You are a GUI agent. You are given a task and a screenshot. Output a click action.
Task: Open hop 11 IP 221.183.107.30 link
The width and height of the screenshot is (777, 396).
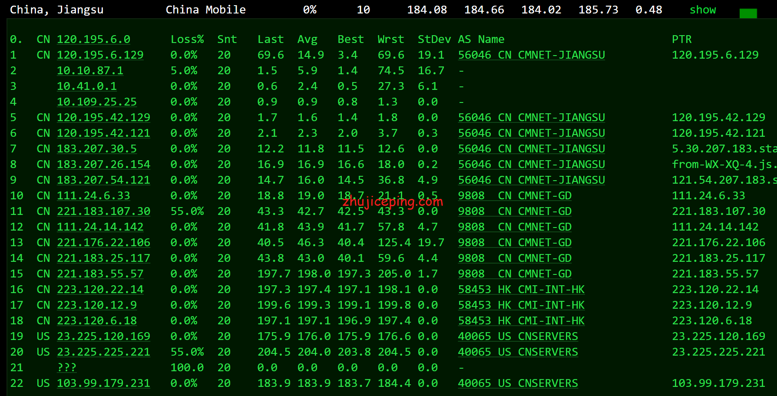pyautogui.click(x=103, y=211)
